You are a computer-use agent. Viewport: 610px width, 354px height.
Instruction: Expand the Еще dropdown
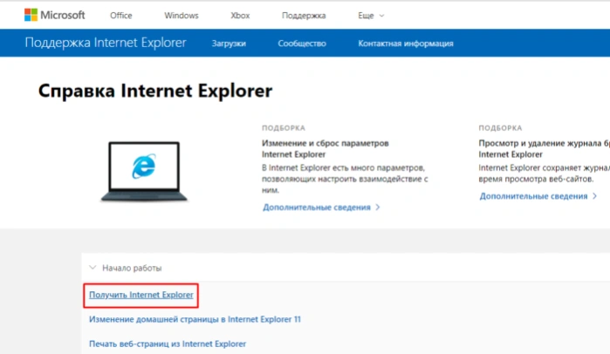tap(371, 16)
